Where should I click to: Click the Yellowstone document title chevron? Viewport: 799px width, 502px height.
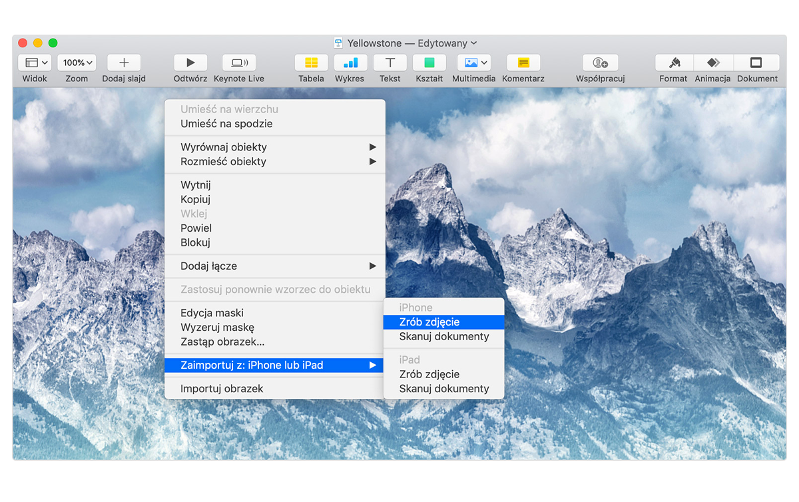474,43
